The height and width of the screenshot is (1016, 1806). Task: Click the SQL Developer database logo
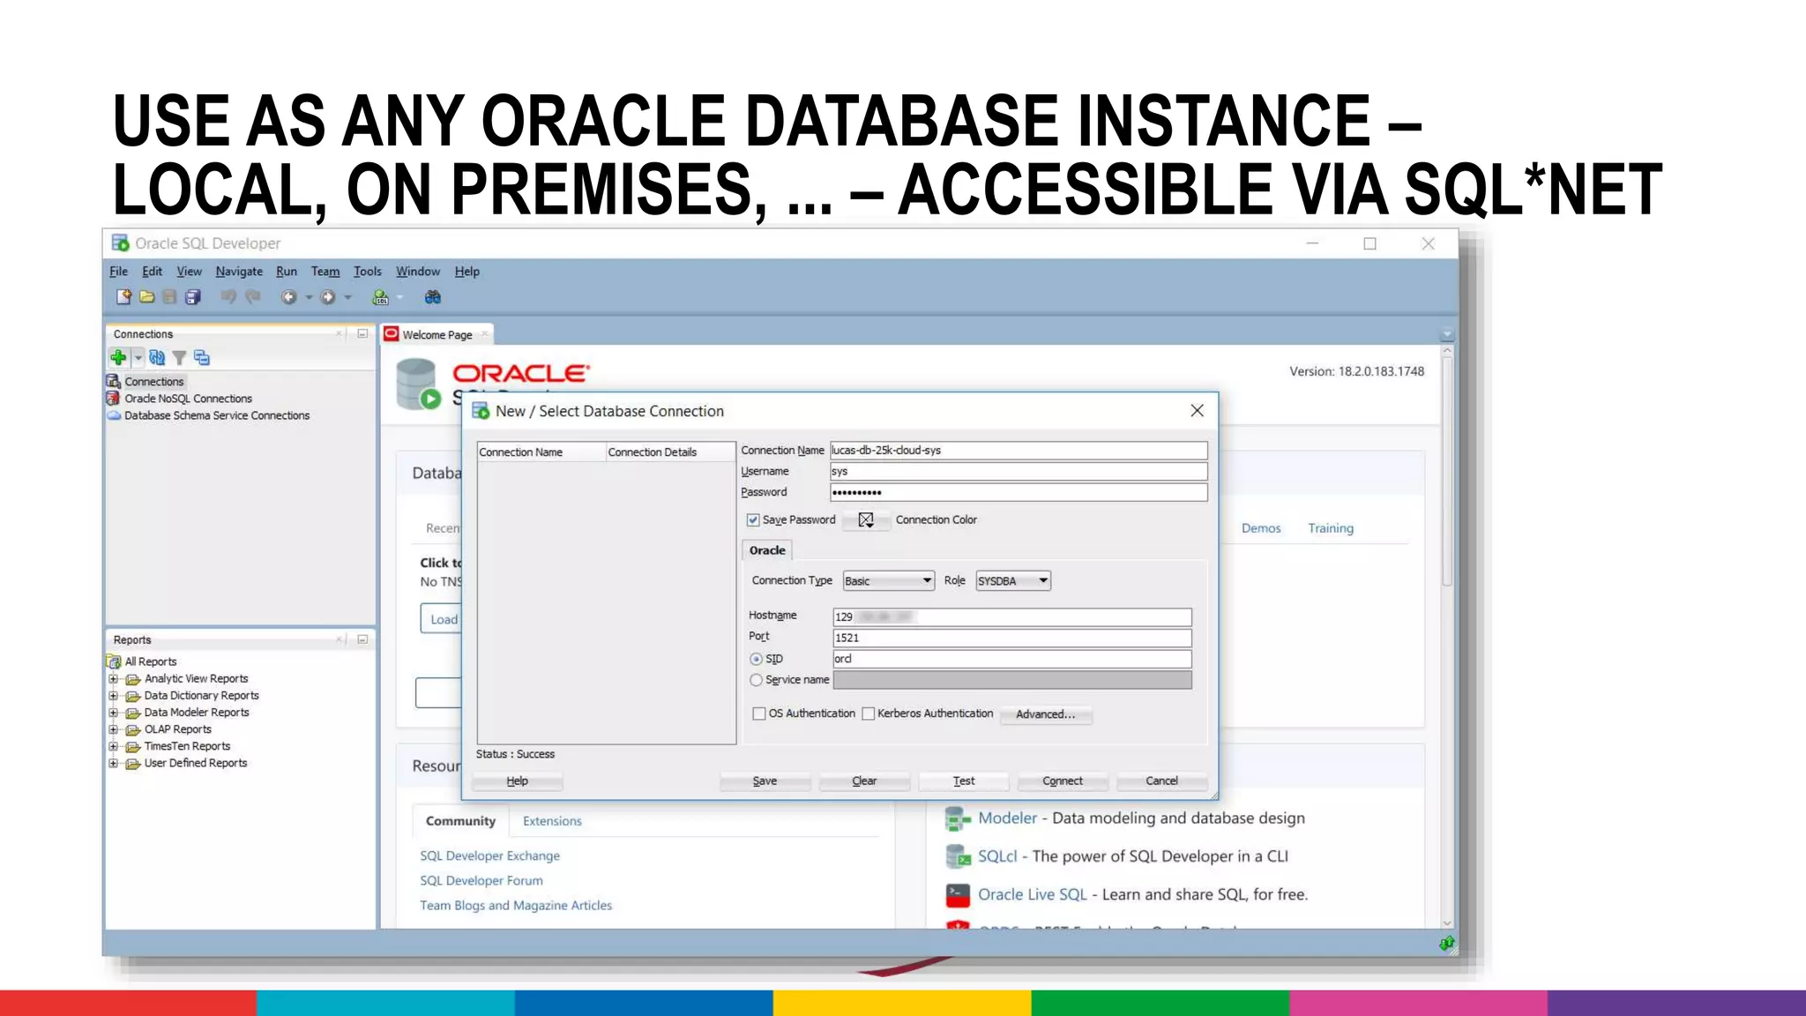(419, 384)
